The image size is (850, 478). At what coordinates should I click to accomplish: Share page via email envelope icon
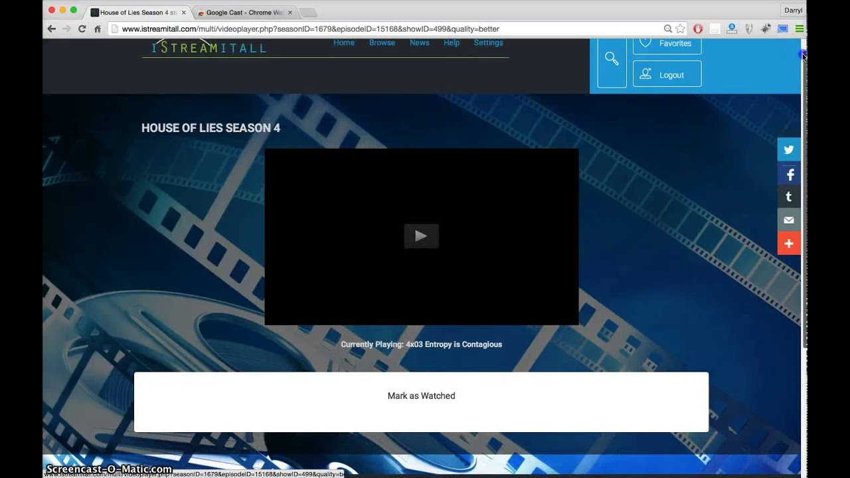tap(789, 220)
